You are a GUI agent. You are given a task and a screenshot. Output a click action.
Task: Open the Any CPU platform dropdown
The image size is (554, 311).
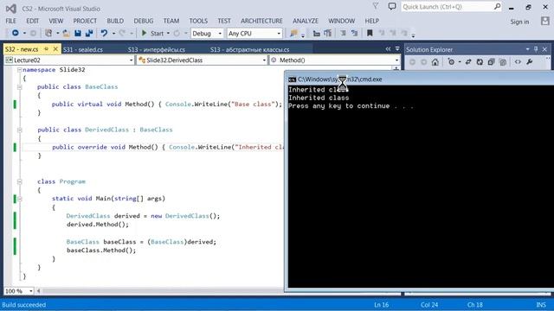click(x=254, y=34)
